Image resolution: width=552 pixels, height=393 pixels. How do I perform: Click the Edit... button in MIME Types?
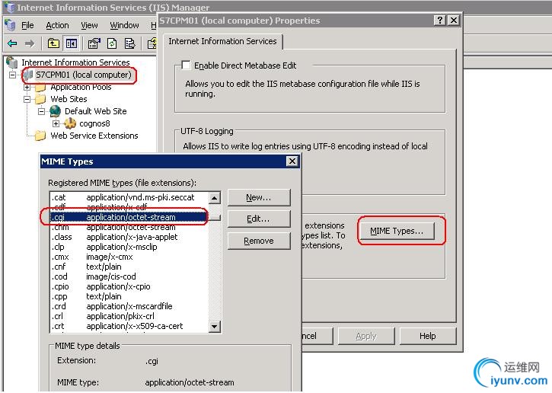point(259,219)
